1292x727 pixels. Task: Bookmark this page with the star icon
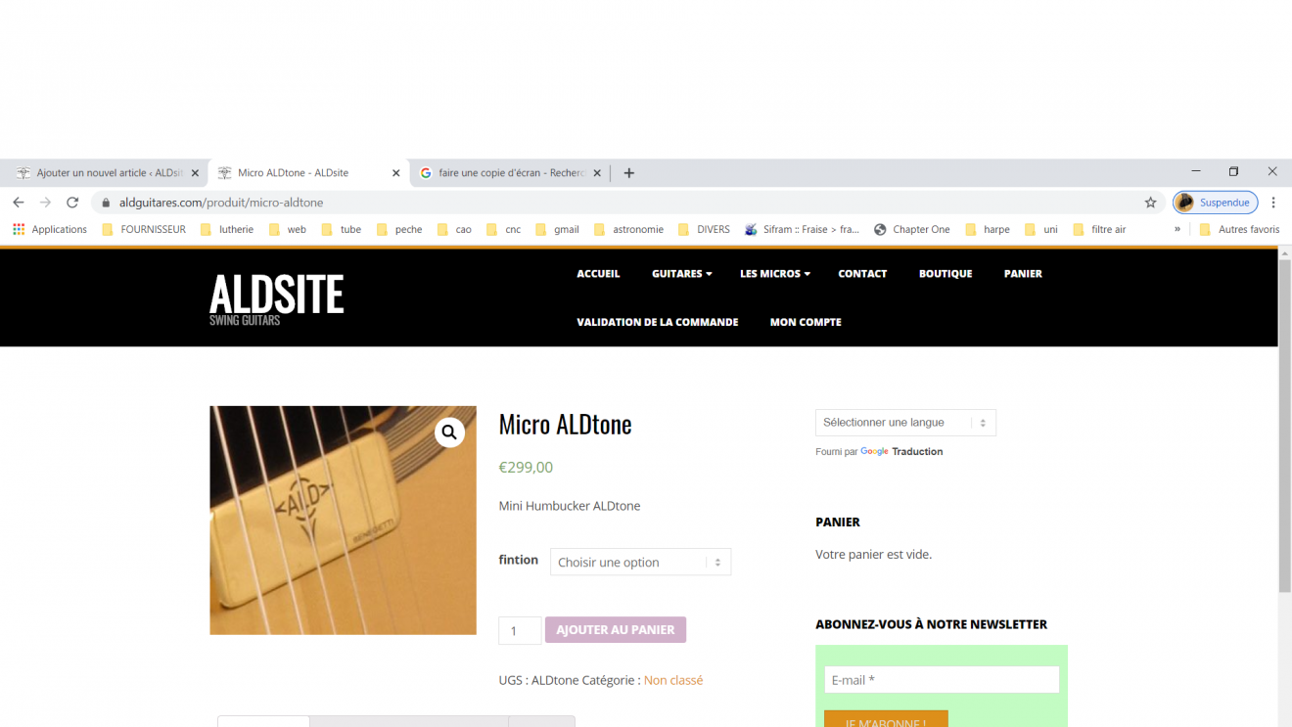pyautogui.click(x=1151, y=203)
